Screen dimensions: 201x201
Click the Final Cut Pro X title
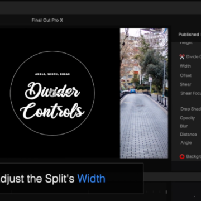click(47, 20)
